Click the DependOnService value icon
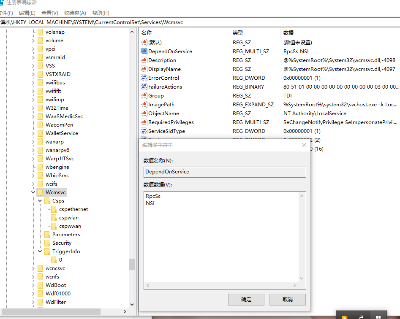 (144, 51)
